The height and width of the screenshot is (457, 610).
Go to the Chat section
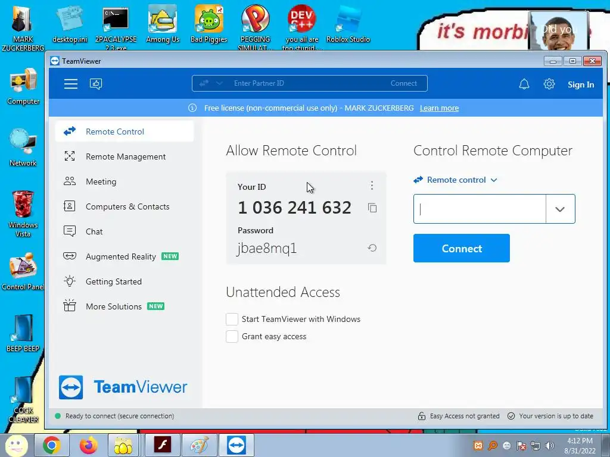pyautogui.click(x=125, y=231)
